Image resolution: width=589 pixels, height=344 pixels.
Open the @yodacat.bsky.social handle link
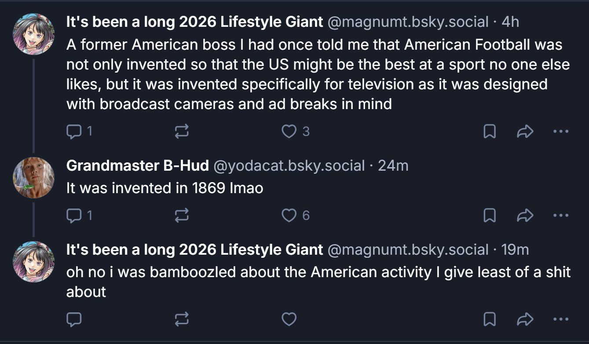pyautogui.click(x=289, y=166)
